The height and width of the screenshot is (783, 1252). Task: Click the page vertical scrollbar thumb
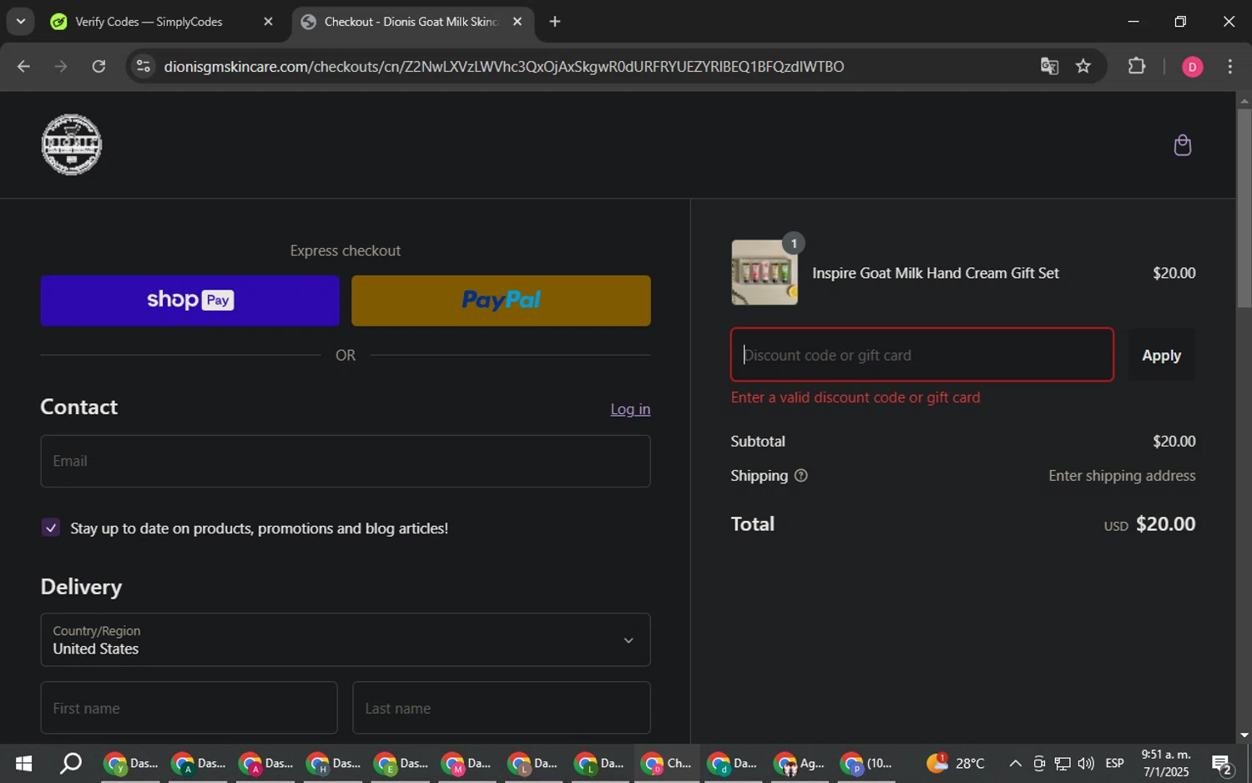click(x=1244, y=209)
